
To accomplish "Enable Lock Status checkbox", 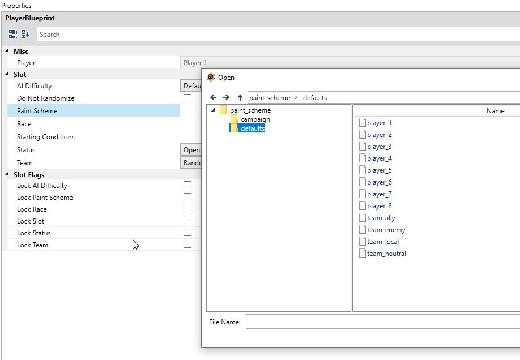I will pyautogui.click(x=187, y=233).
